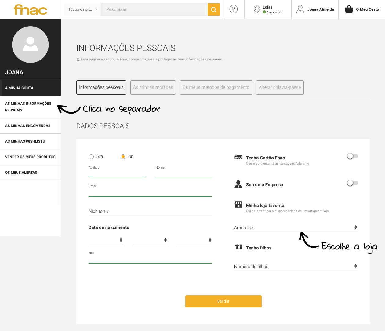Click the padlock secure page icon
The height and width of the screenshot is (331, 385).
(78, 60)
